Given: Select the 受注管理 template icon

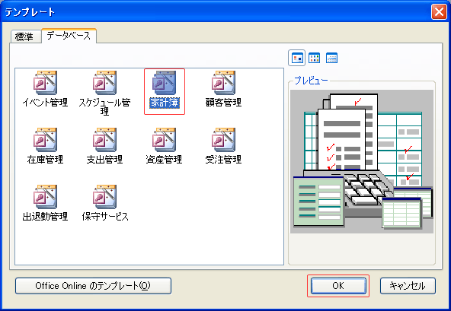Looking at the screenshot, I should coord(223,140).
